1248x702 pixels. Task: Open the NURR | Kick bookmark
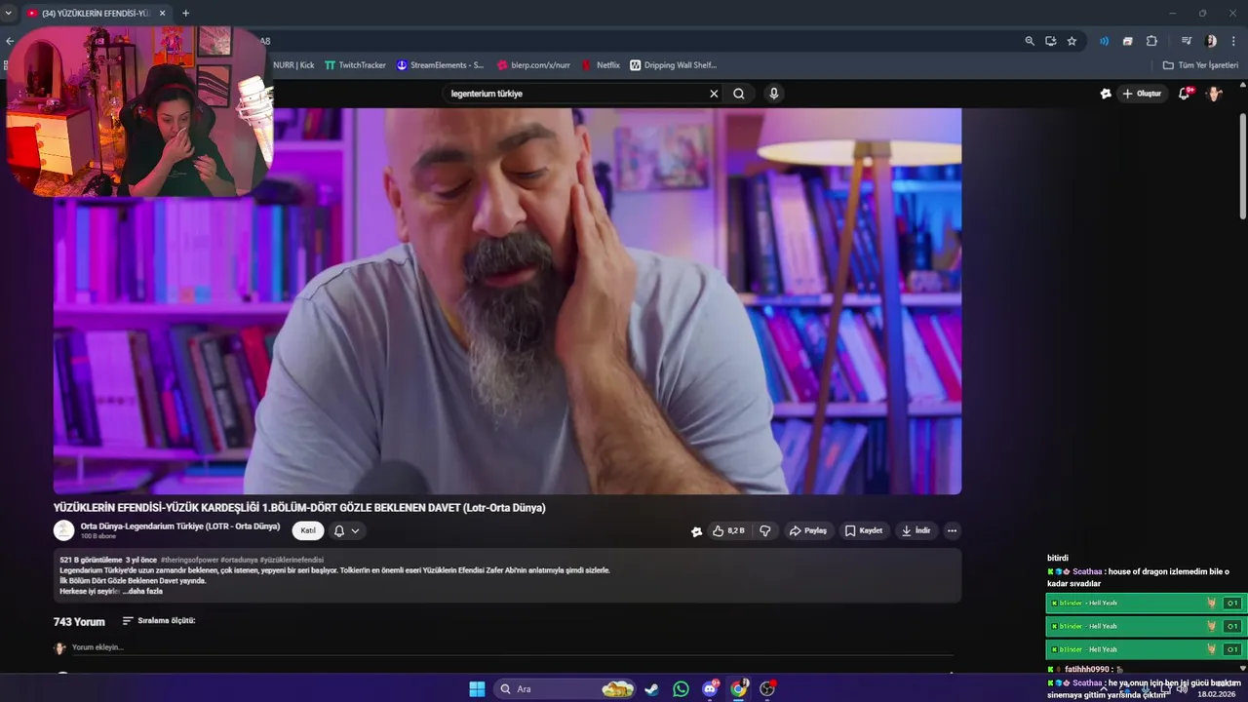292,65
